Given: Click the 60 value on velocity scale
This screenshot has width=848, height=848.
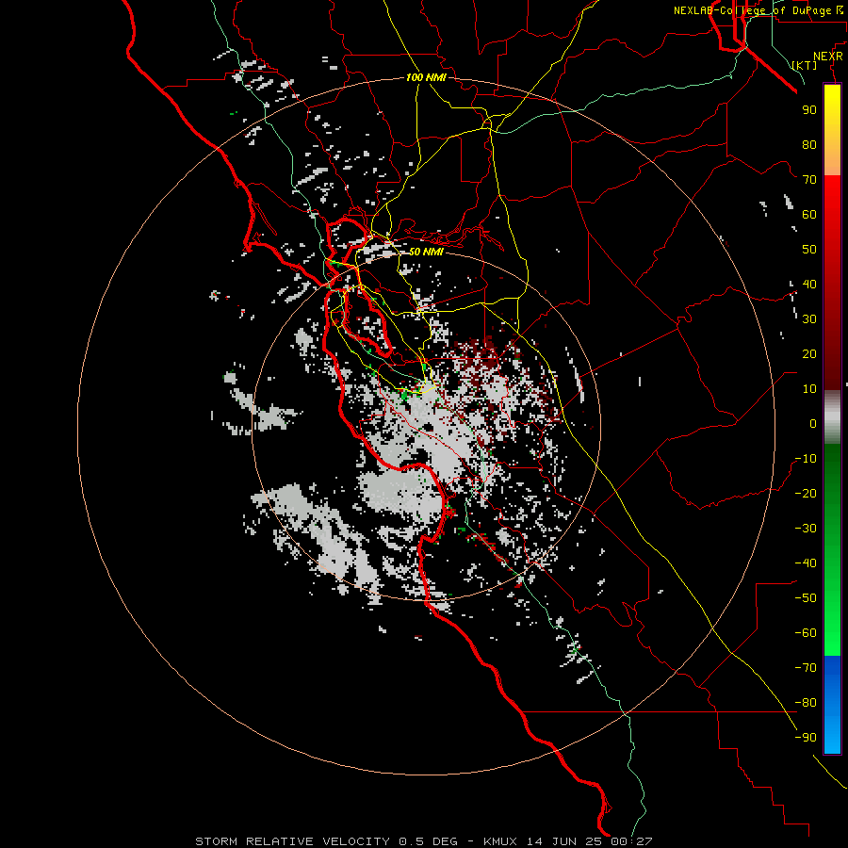Looking at the screenshot, I should tap(809, 215).
